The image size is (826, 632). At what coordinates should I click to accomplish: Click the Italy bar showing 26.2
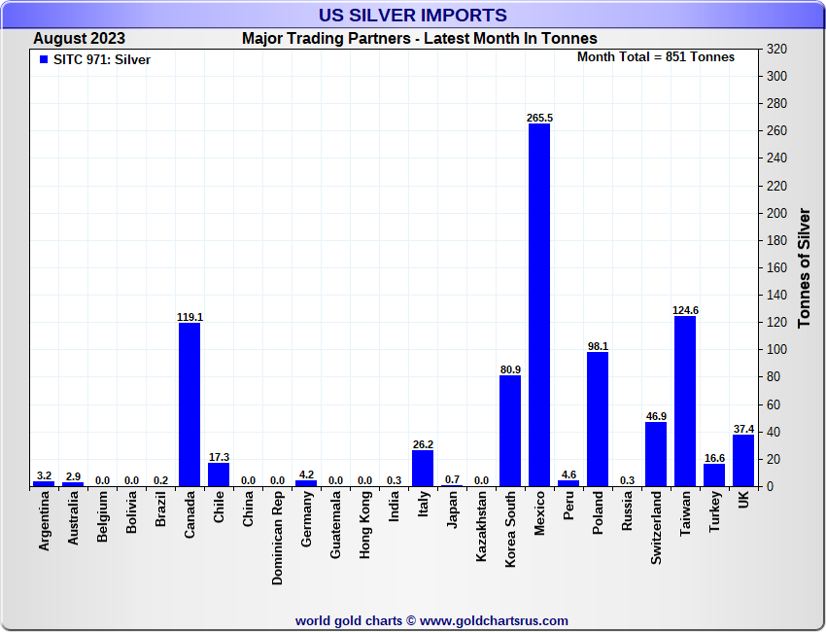click(423, 469)
